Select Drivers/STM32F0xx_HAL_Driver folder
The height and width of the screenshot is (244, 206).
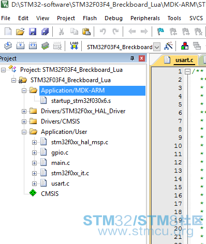coord(83,111)
